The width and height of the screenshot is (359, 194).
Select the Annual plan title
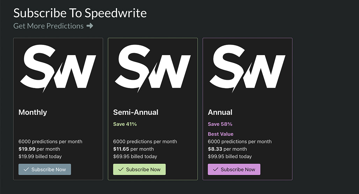pyautogui.click(x=220, y=112)
